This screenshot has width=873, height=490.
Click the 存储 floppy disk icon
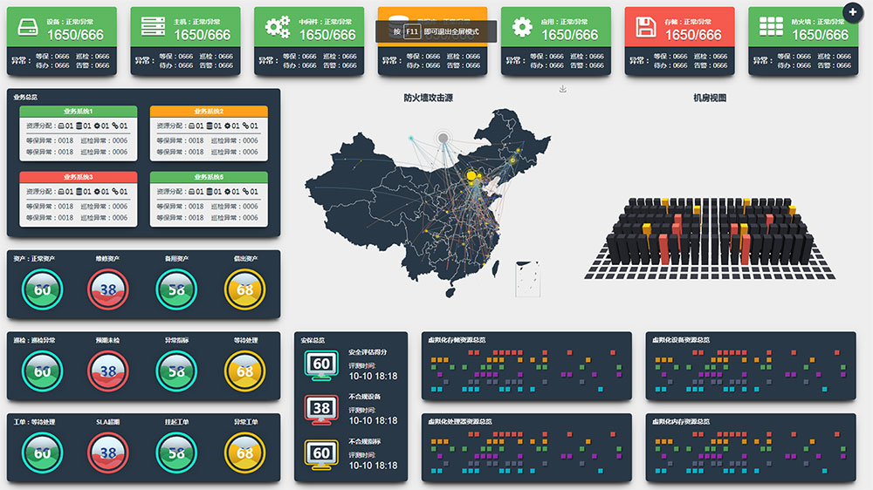click(x=646, y=28)
